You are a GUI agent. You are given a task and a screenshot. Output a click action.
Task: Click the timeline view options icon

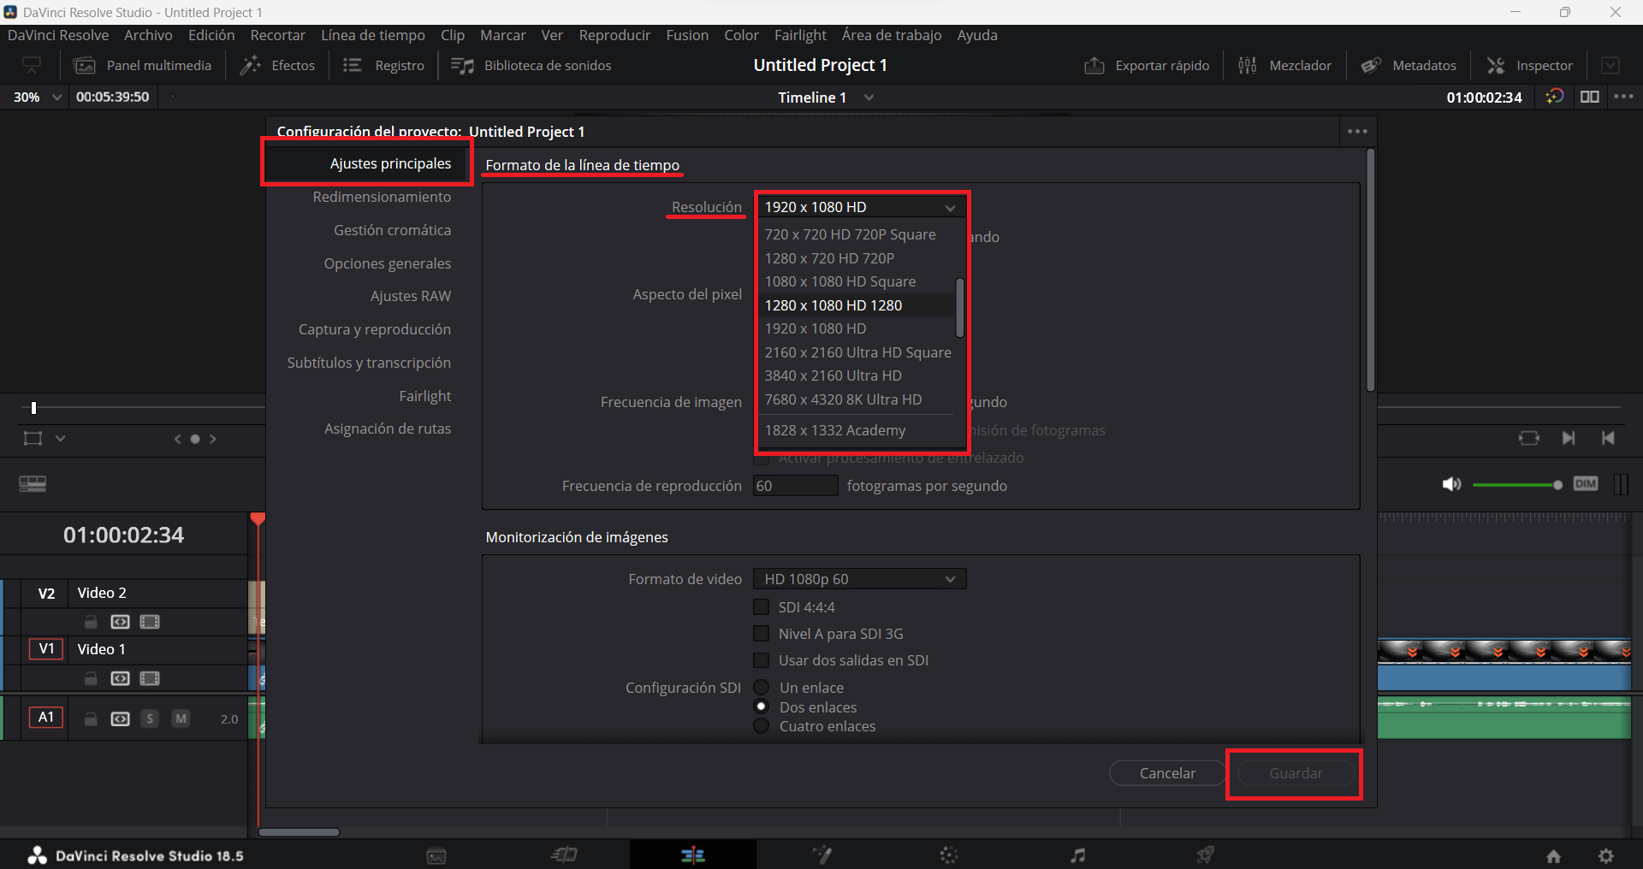[x=33, y=484]
